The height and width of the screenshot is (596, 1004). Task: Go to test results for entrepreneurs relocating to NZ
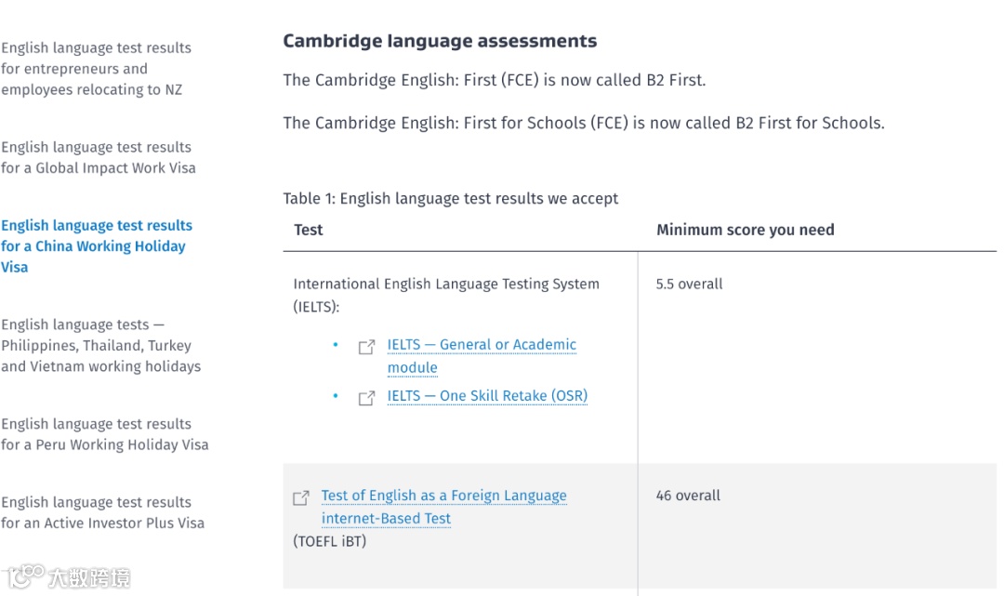pyautogui.click(x=96, y=69)
